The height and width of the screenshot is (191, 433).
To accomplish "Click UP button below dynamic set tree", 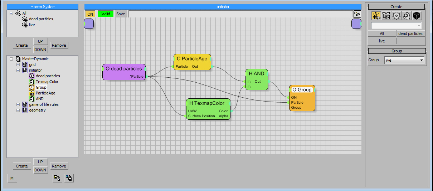I will tap(40, 162).
